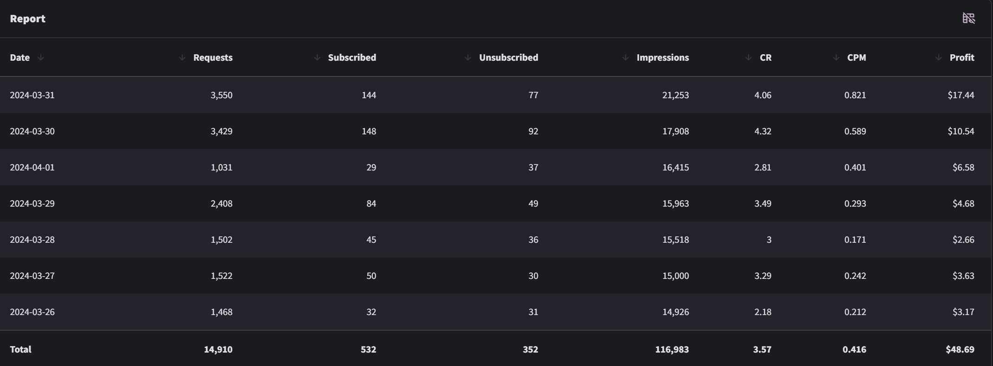The image size is (993, 366).
Task: Click sort arrow beside CR column
Action: [749, 57]
